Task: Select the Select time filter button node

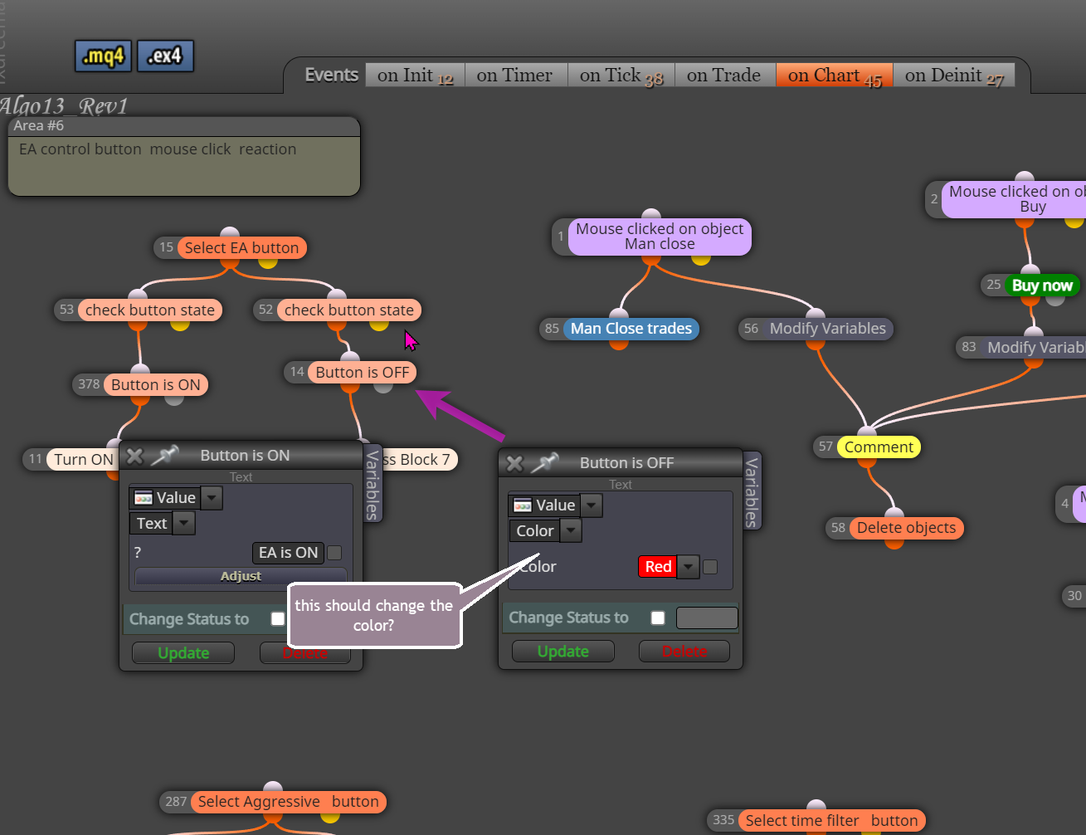Action: (831, 821)
